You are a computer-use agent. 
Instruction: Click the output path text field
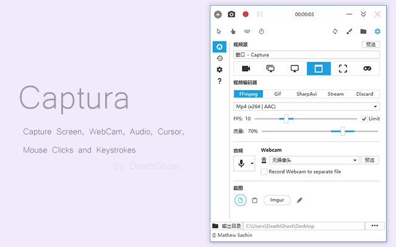[x=304, y=226]
